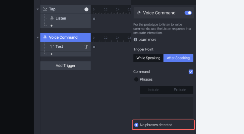Add a response under Listen with plus

click(x=51, y=26)
